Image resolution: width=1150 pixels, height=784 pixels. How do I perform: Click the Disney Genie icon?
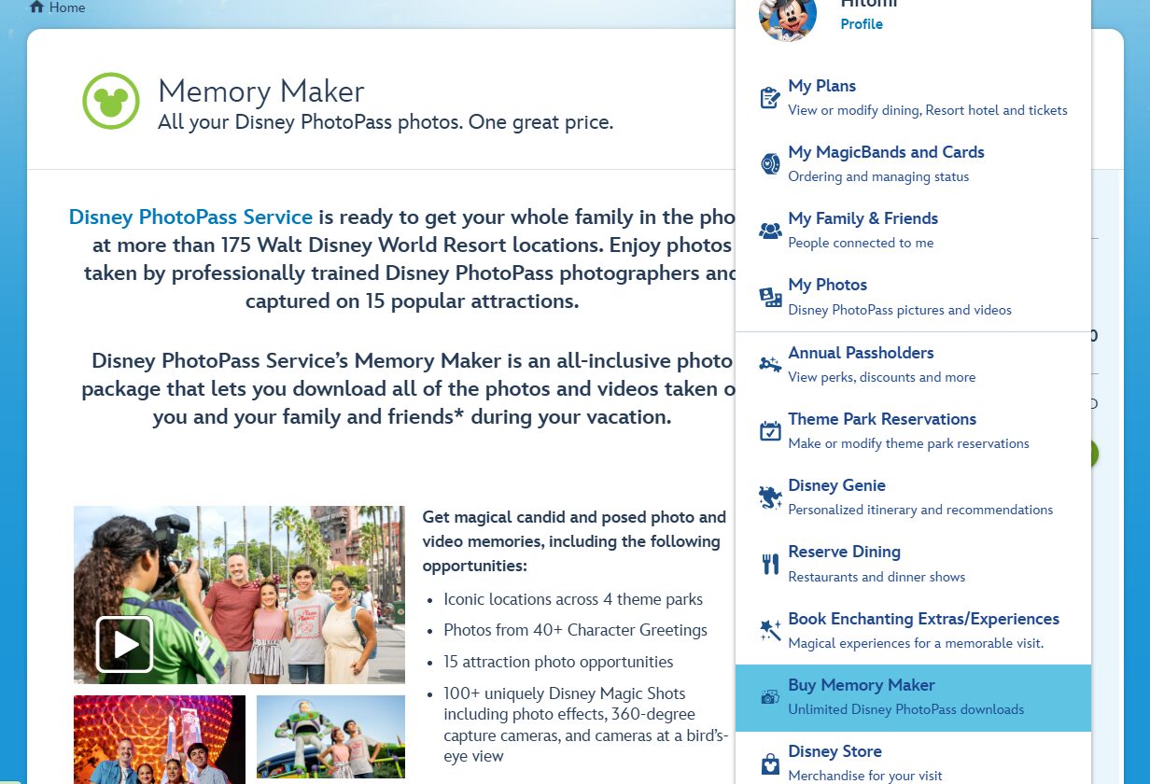tap(770, 497)
